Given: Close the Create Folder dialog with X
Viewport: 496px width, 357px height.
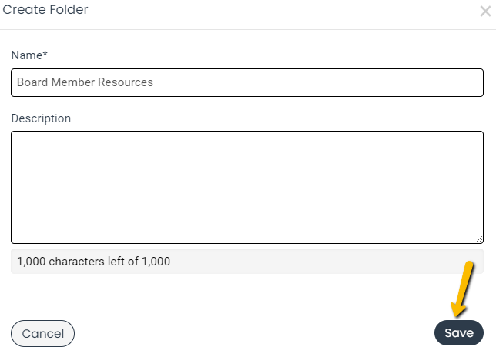Looking at the screenshot, I should point(485,12).
